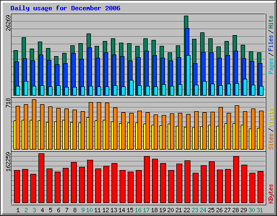
Task: Click the 26269 hits axis label
Action: click(8, 23)
